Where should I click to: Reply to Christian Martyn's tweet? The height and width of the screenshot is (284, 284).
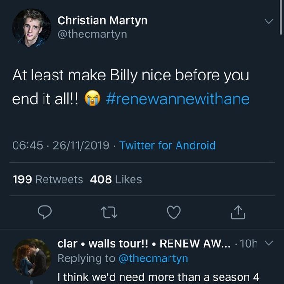[x=44, y=213]
